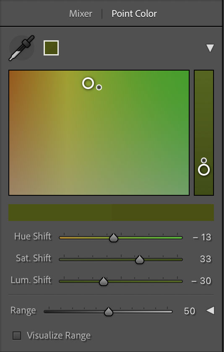Select the Point Color eyedropper tool
Image resolution: width=224 pixels, height=352 pixels.
pos(22,48)
